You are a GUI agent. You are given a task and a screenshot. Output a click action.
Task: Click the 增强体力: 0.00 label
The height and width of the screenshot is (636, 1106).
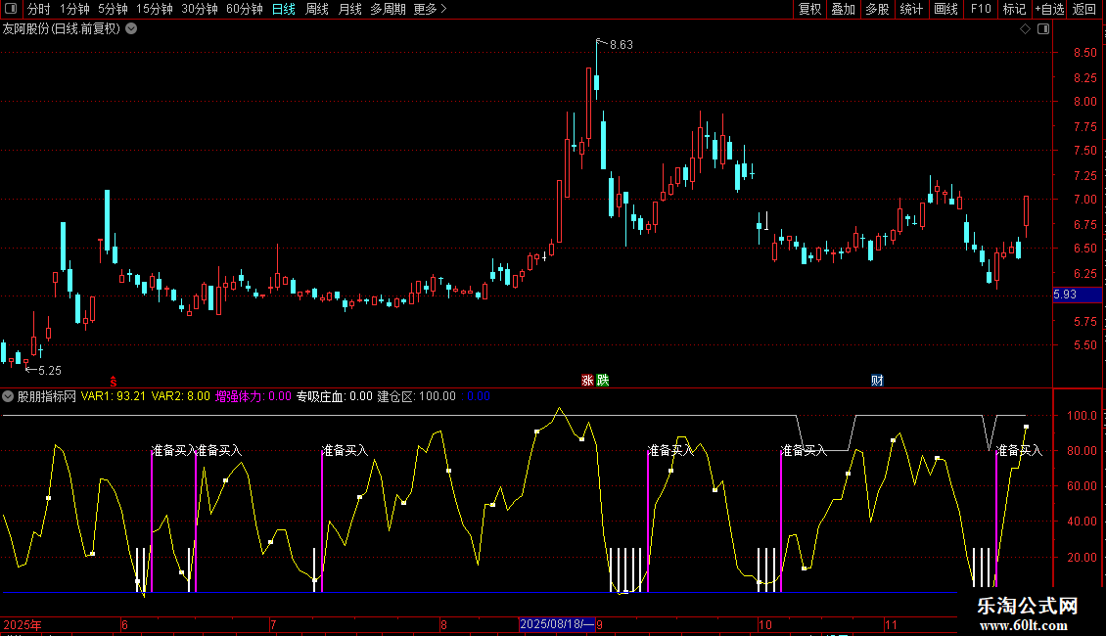pos(253,396)
